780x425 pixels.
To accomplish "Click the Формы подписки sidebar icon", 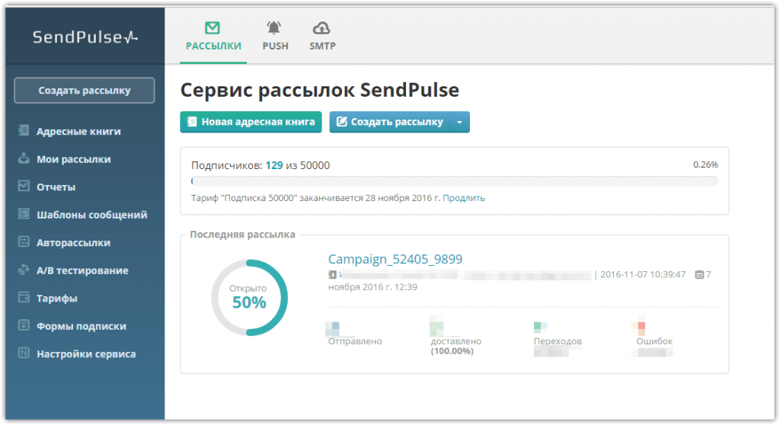I will click(24, 325).
